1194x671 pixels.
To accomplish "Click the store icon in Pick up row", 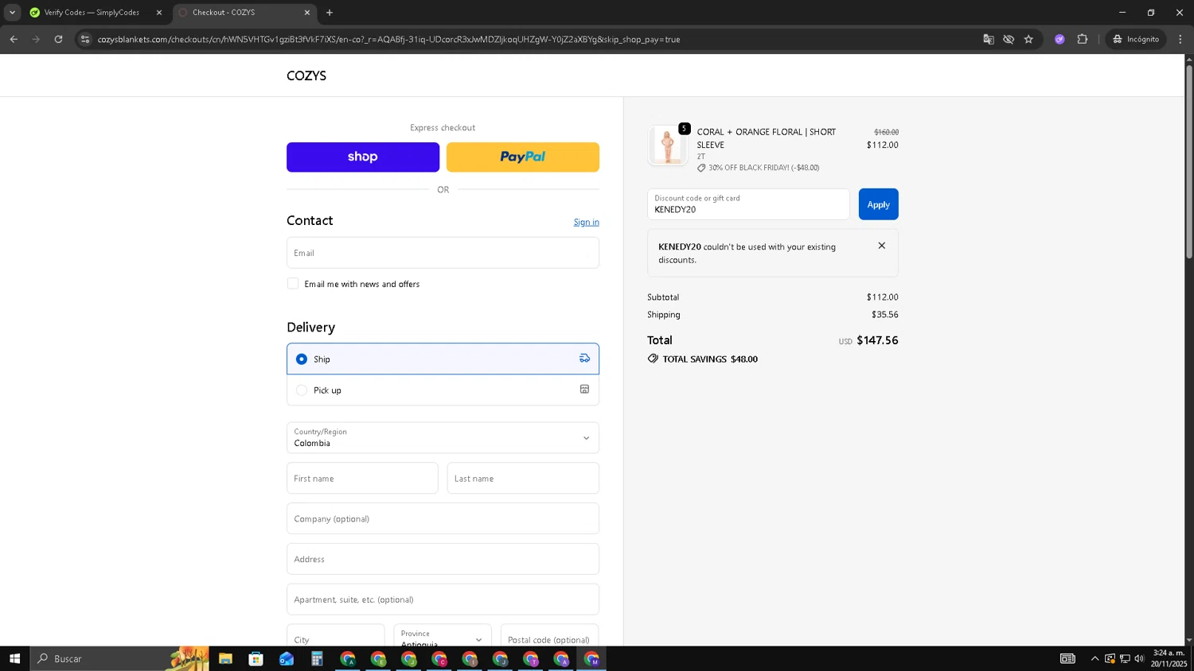I will tap(584, 390).
